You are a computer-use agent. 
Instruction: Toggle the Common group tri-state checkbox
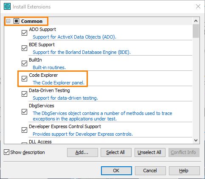[x=16, y=21]
